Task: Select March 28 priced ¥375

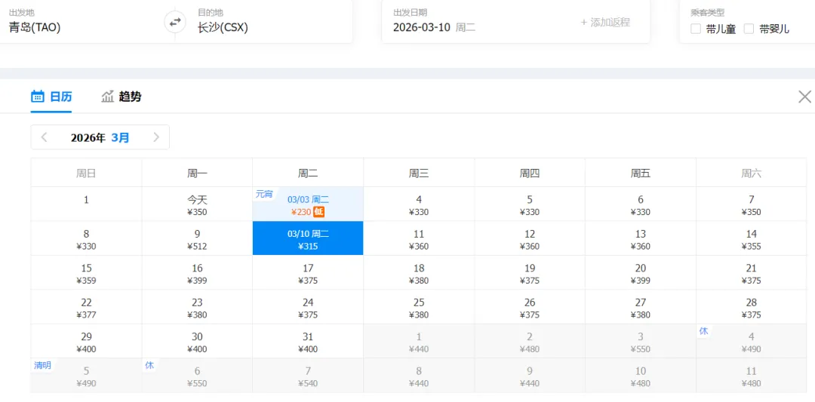Action: pyautogui.click(x=751, y=307)
